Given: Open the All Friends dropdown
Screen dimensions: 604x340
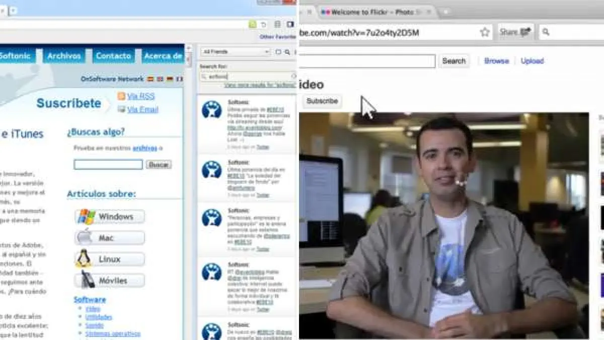Looking at the screenshot, I should pos(236,52).
